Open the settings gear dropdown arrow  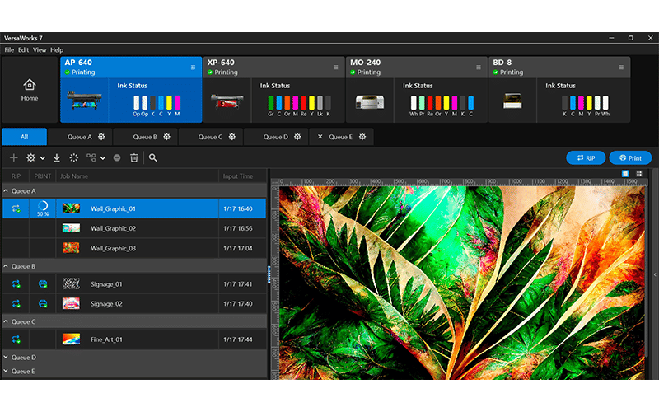[42, 157]
